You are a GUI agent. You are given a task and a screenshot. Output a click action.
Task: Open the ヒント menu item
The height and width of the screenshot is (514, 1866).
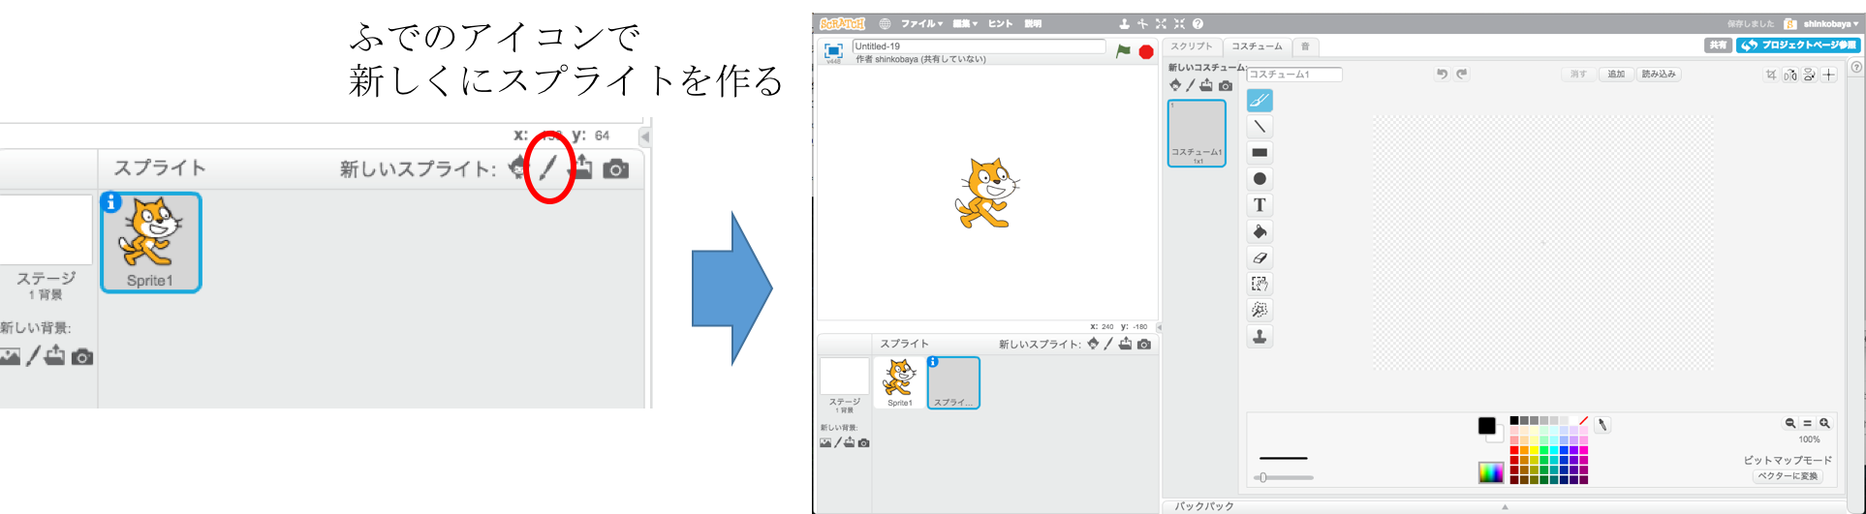[x=1001, y=23]
